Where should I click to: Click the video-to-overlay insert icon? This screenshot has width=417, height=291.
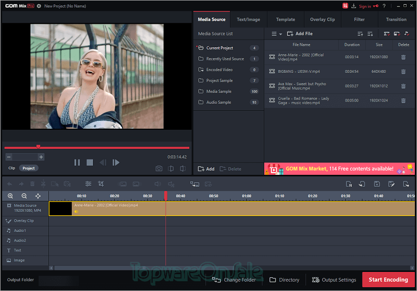tap(195, 184)
